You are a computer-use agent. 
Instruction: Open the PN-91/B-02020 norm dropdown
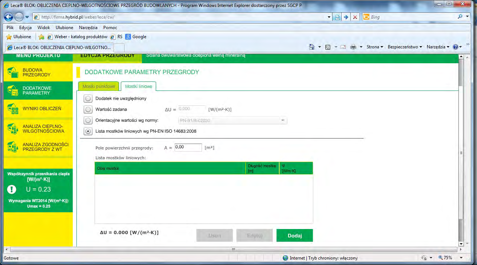click(232, 120)
